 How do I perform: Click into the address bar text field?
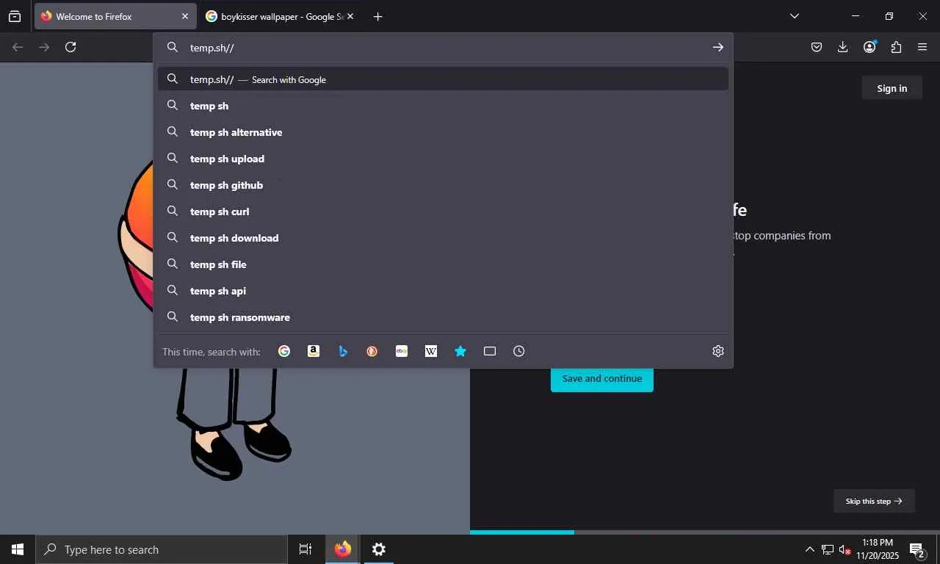coord(444,47)
